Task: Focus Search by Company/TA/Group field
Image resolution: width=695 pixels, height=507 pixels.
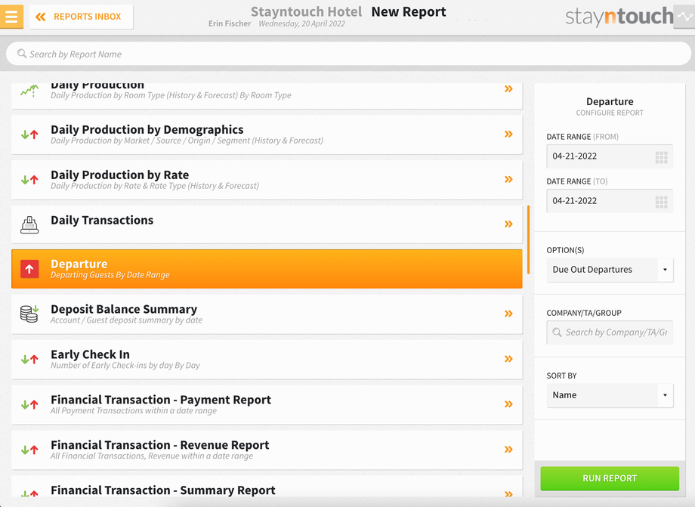Action: [x=610, y=332]
